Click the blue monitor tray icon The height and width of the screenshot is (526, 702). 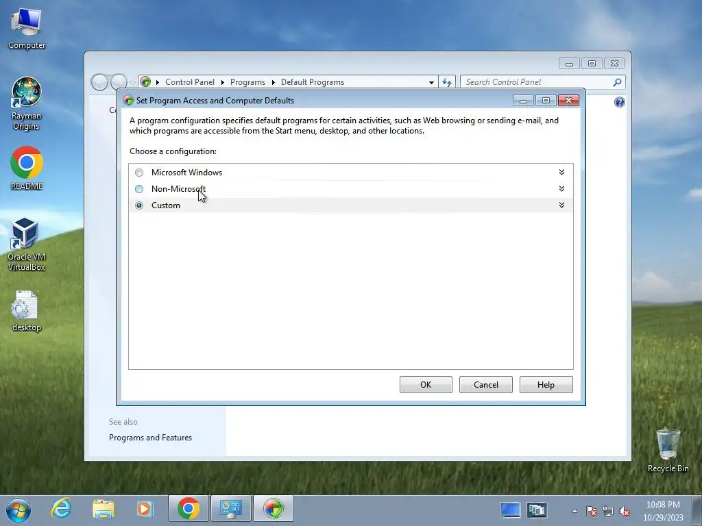pos(510,510)
